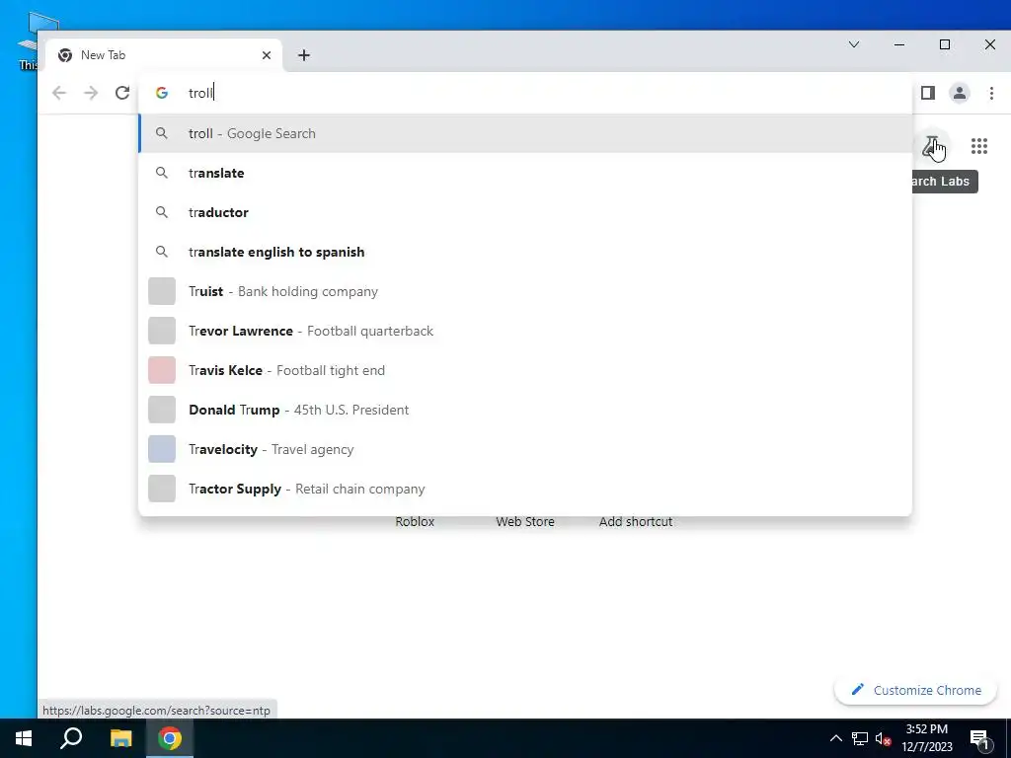Image resolution: width=1011 pixels, height=758 pixels.
Task: Open the notification center icon
Action: (978, 738)
